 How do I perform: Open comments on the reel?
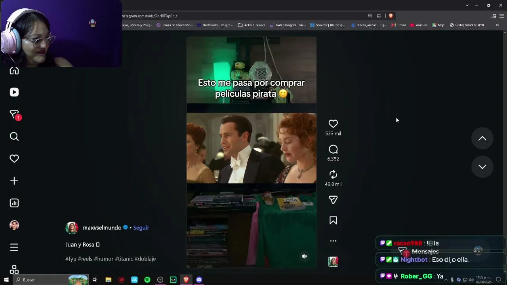[333, 149]
